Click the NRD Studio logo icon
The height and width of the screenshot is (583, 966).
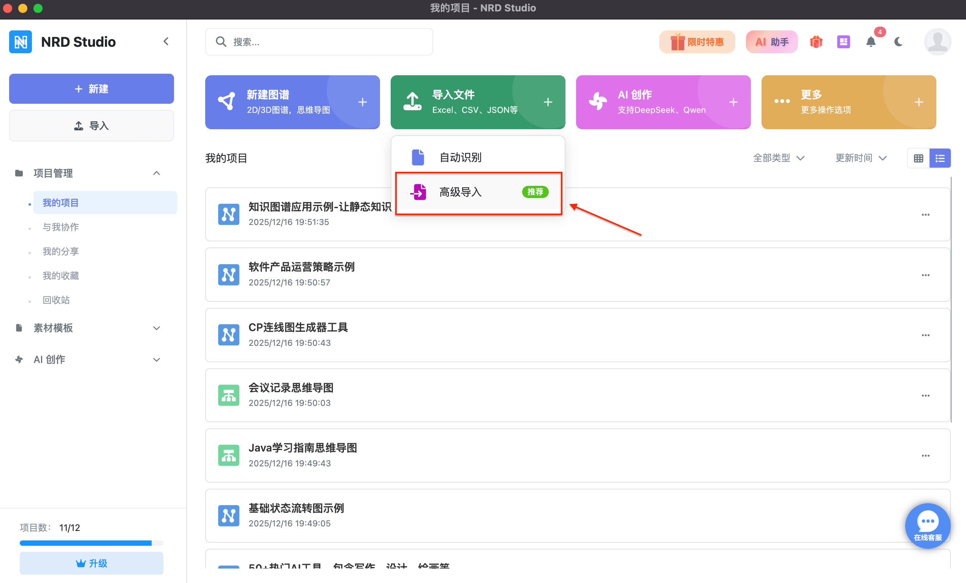(x=21, y=42)
